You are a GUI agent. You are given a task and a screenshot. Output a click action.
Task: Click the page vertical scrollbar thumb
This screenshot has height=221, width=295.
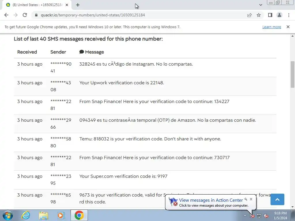(292, 75)
